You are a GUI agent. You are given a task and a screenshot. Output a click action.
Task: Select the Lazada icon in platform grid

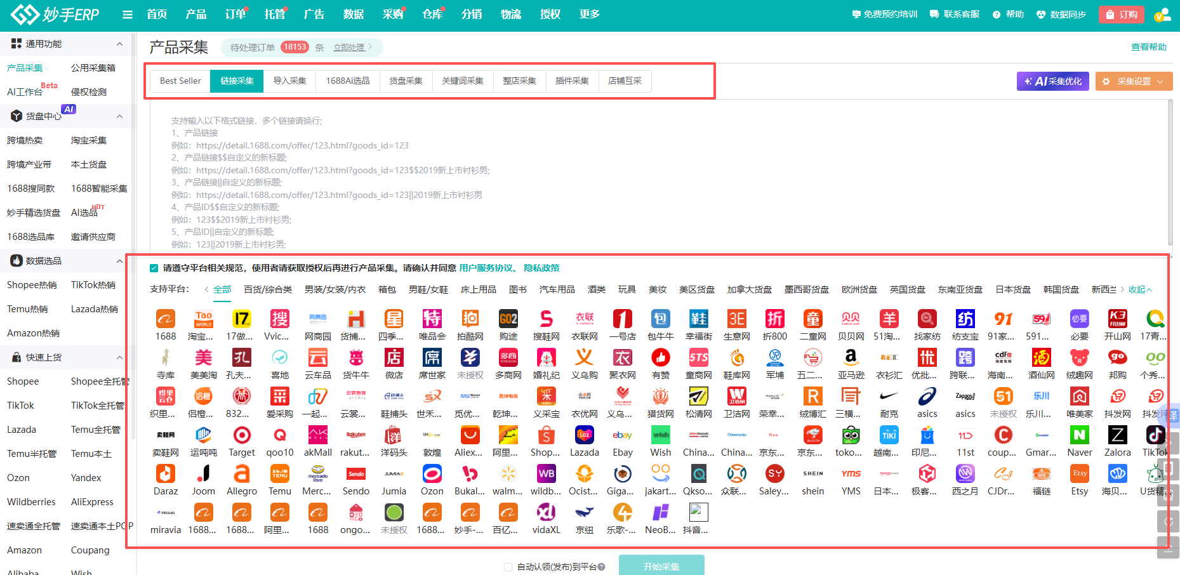585,435
